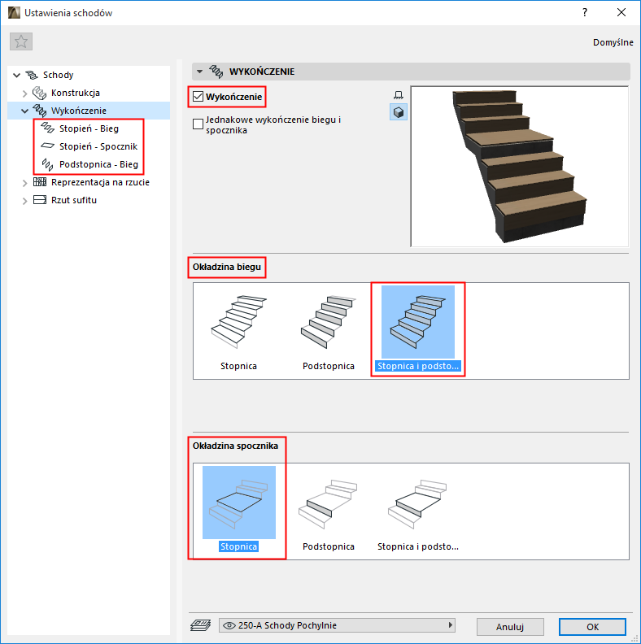
Task: Enable Jednakowe wykończenie biegu i spocznika
Action: pos(198,124)
